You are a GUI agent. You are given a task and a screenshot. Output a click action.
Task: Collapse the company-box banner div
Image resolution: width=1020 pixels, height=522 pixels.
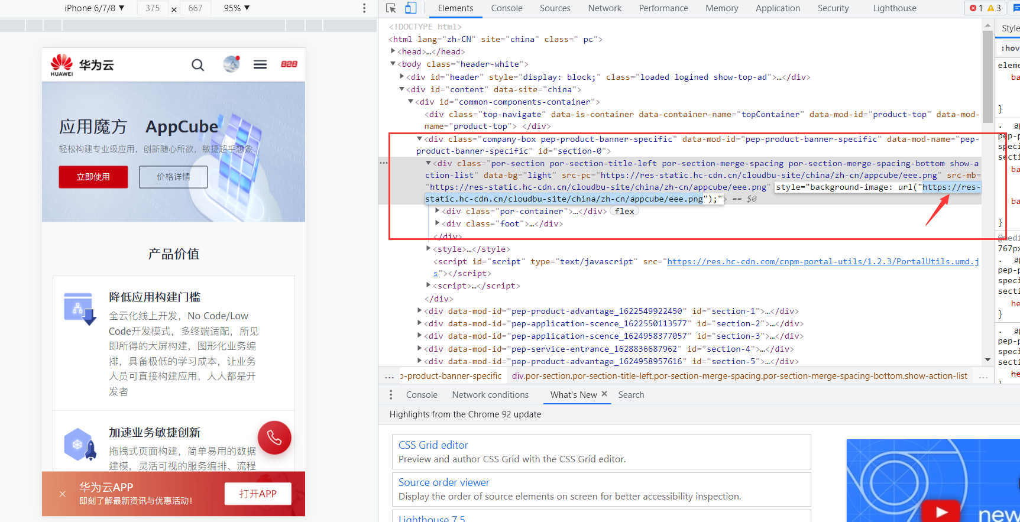(x=420, y=139)
